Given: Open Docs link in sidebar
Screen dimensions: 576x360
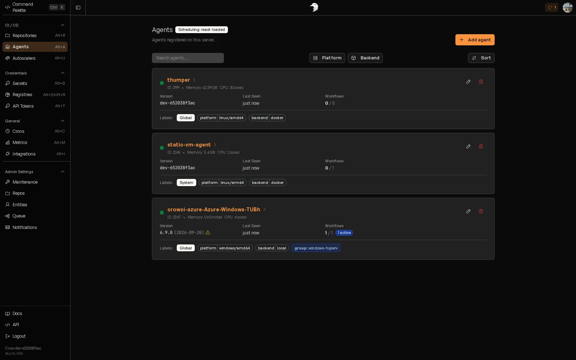Looking at the screenshot, I should coord(35,314).
